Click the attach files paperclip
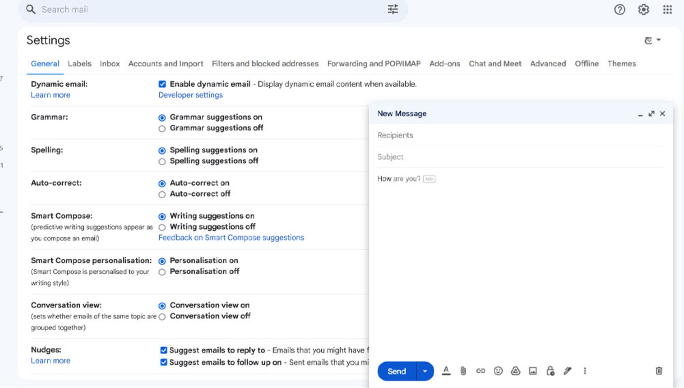Image resolution: width=684 pixels, height=388 pixels. (x=463, y=371)
